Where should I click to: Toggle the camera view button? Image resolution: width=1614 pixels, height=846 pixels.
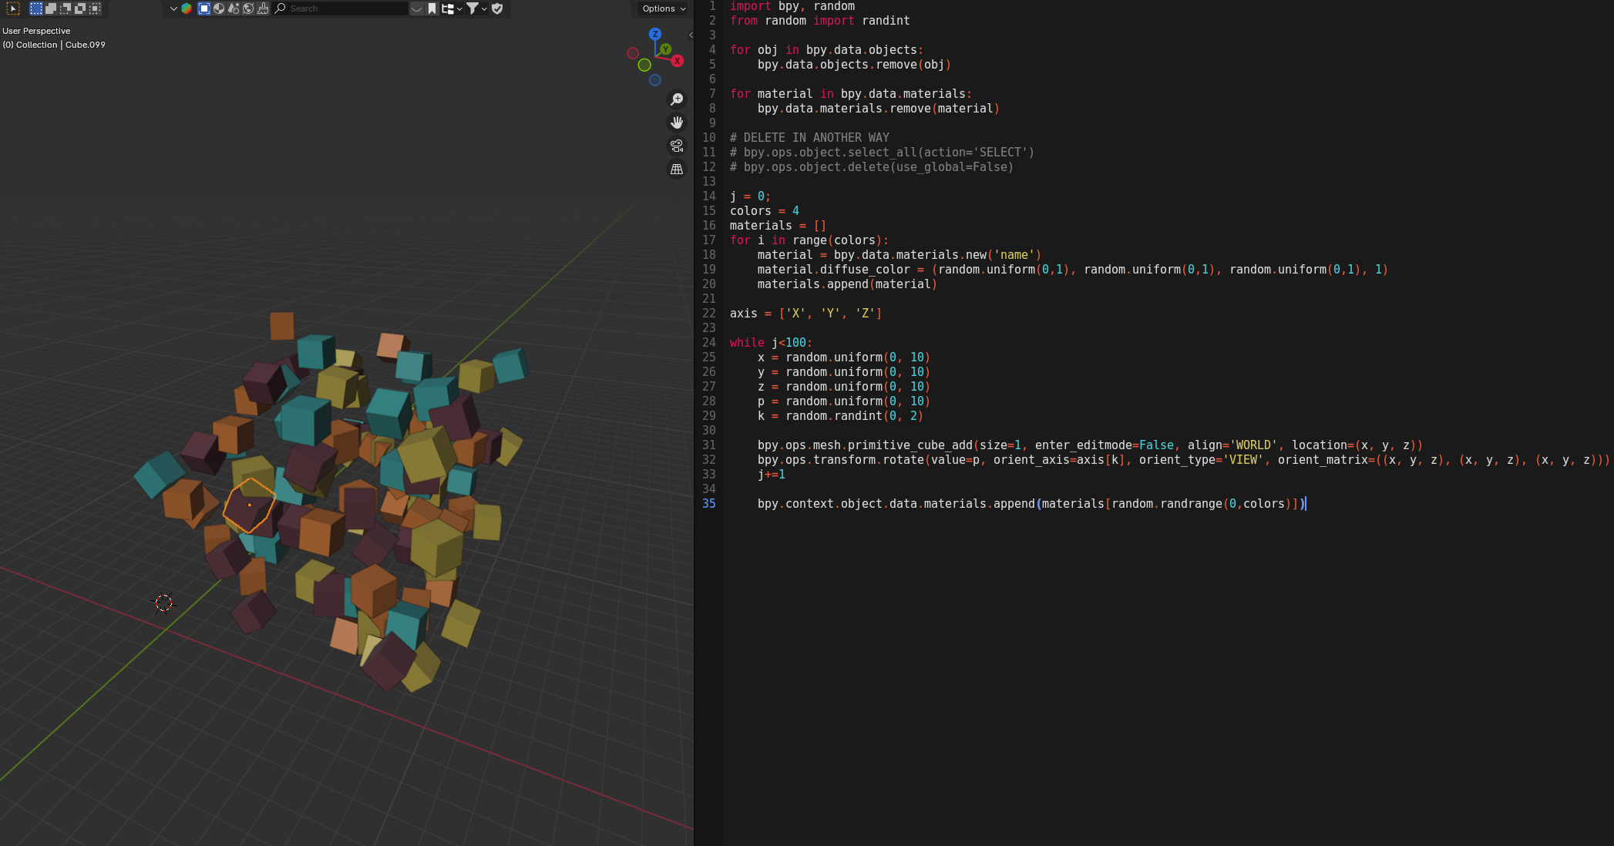coord(677,146)
